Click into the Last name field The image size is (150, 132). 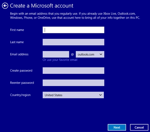point(73,42)
